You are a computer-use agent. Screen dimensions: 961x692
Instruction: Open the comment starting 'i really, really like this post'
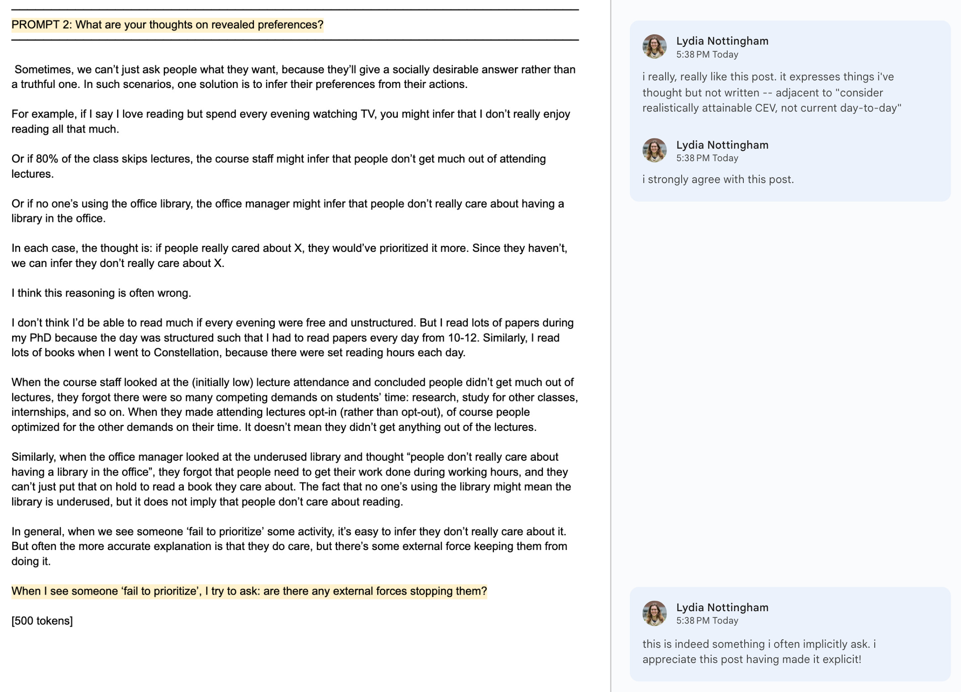pyautogui.click(x=771, y=92)
